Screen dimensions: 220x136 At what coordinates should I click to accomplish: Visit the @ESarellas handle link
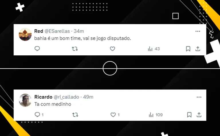[x=57, y=31]
